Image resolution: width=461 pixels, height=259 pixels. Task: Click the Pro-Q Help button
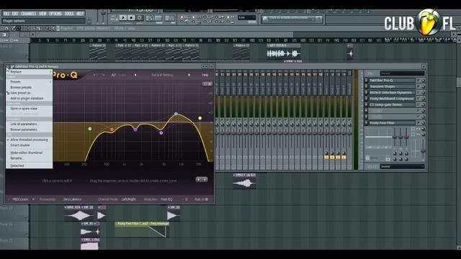coord(205,75)
